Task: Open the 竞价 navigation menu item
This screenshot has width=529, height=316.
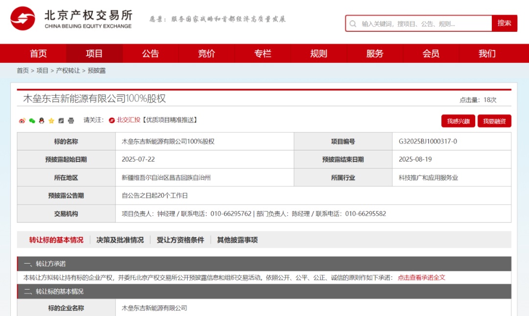Action: click(x=207, y=53)
